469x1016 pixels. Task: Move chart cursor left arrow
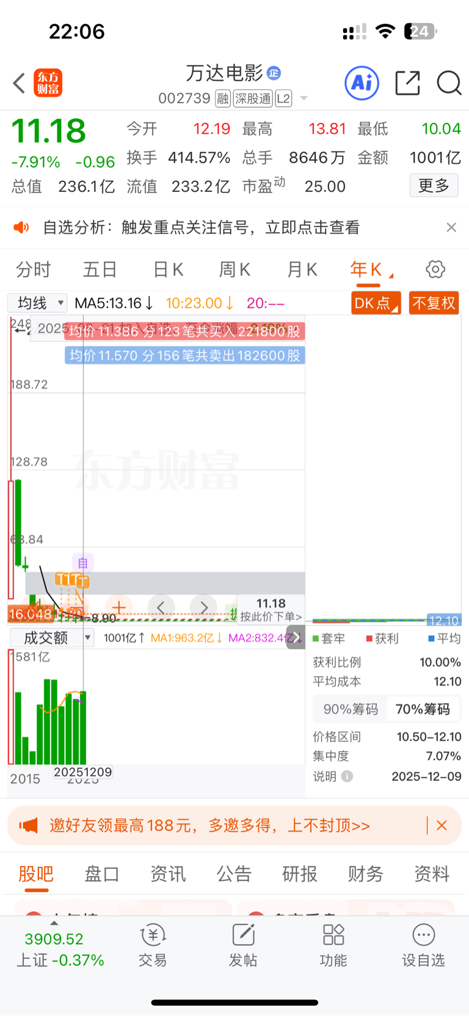click(161, 607)
